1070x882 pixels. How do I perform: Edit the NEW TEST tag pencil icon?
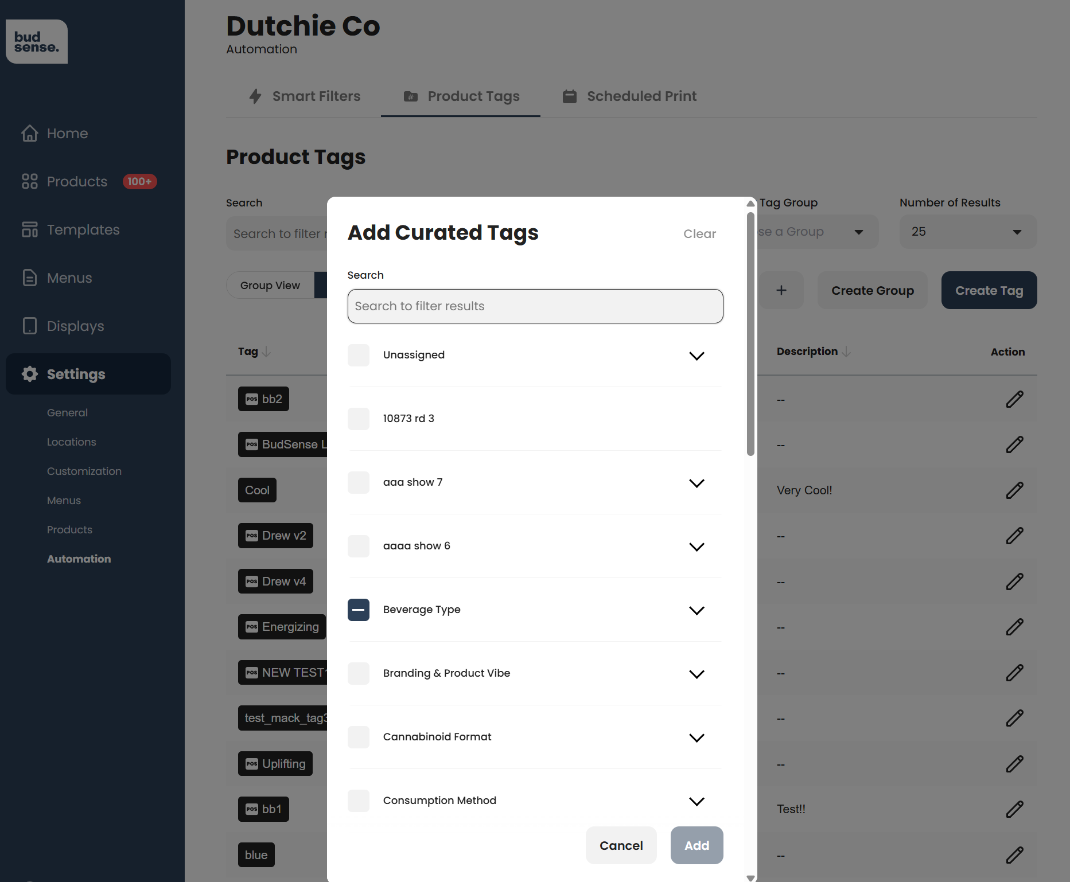1014,673
